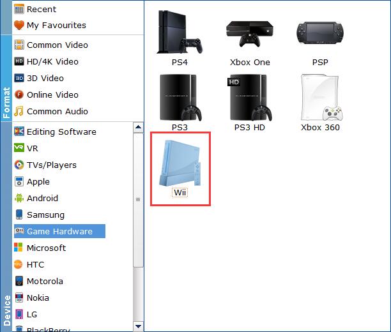Open the My Favourites entry
Screen dimensions: 391x332
(x=56, y=26)
